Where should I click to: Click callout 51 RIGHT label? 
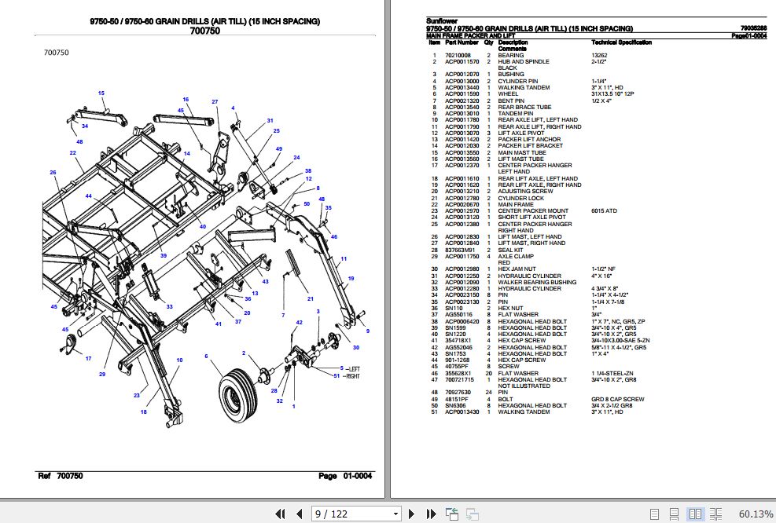coord(347,376)
